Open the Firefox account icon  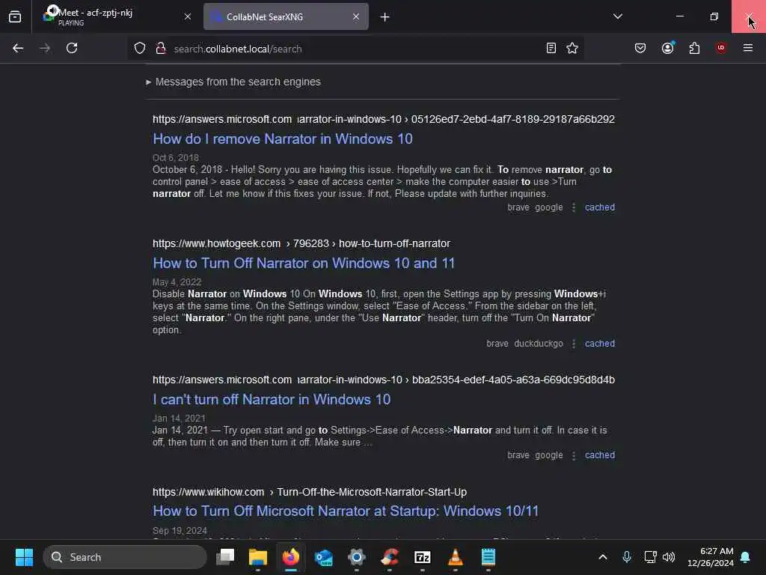coord(667,48)
